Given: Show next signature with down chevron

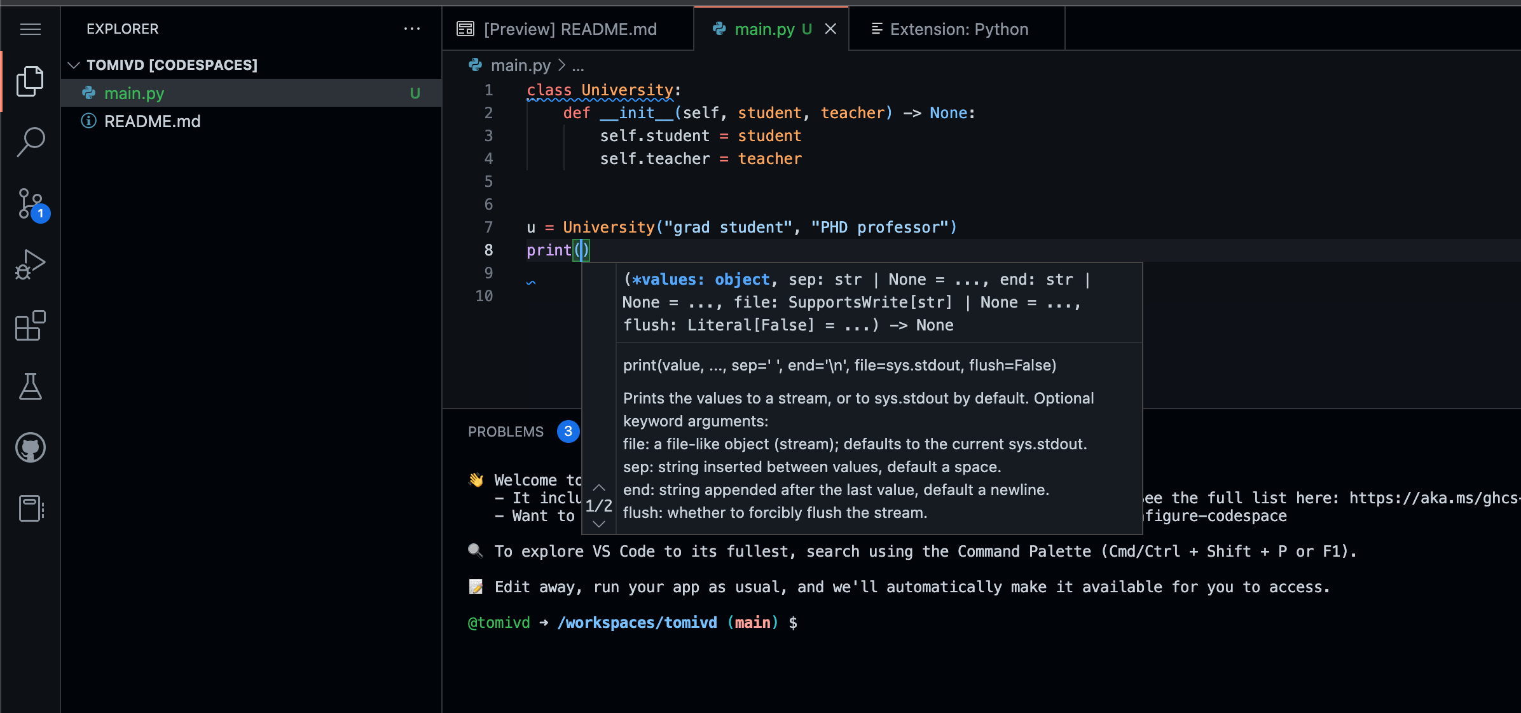Looking at the screenshot, I should pos(598,523).
